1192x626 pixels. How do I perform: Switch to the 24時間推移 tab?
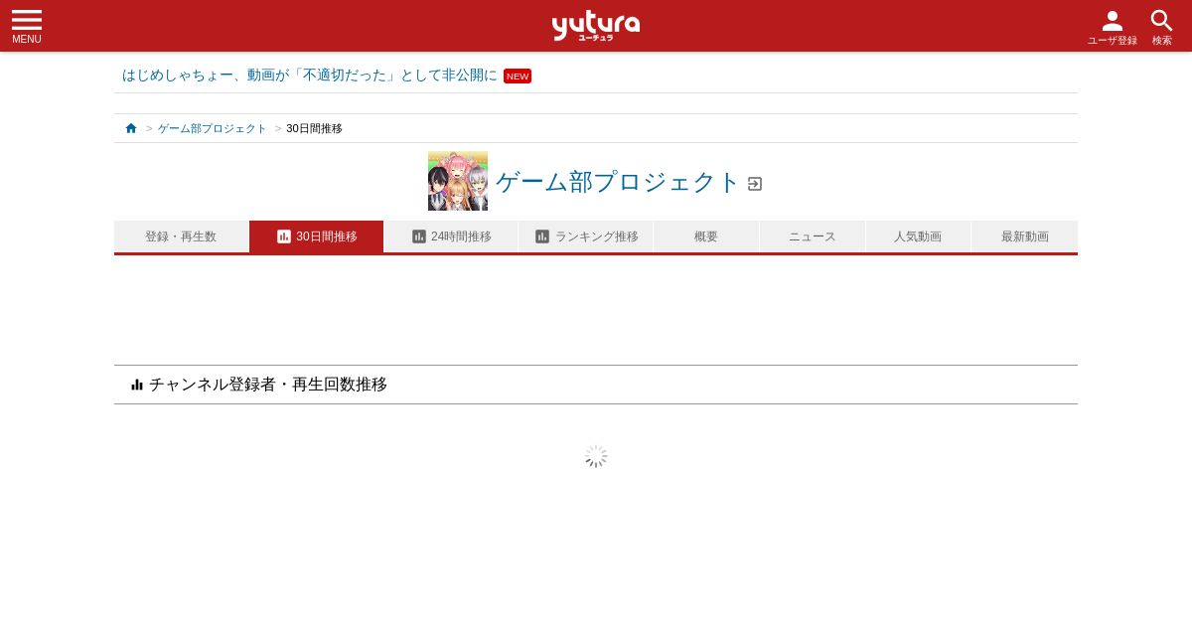(451, 236)
